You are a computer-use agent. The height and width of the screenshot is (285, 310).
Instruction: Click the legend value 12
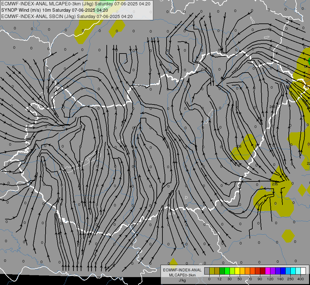(219, 279)
